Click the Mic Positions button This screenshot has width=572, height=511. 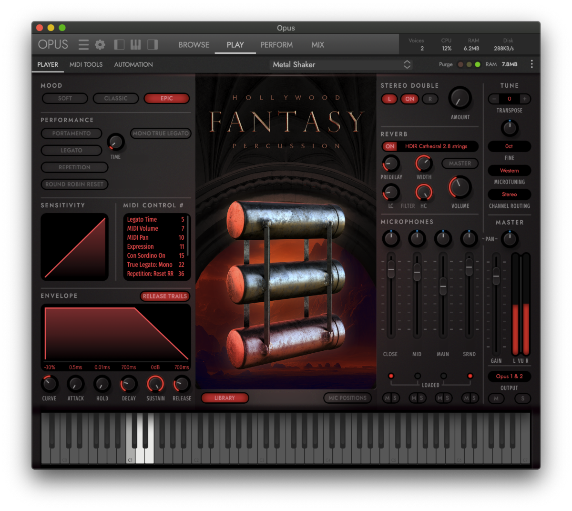click(347, 398)
